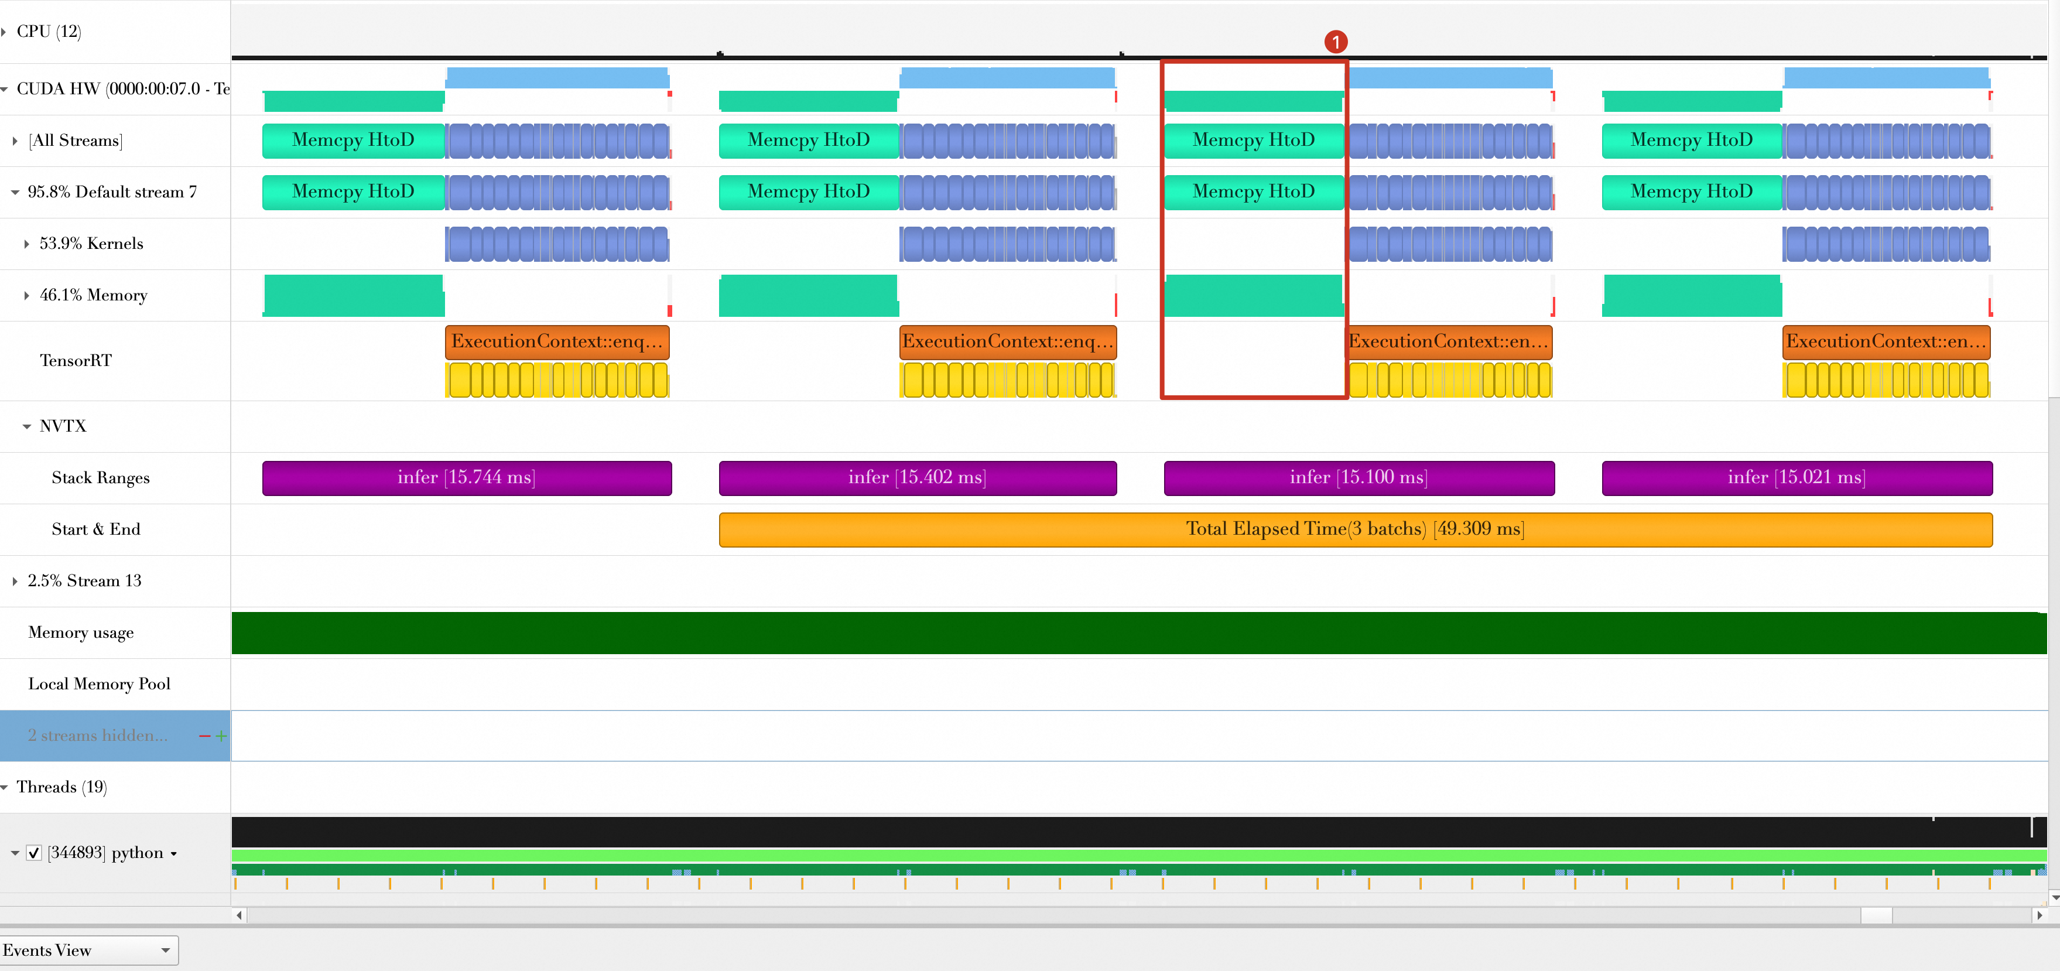Open the Events View dropdown
Screen dimensions: 2060x971
[89, 950]
